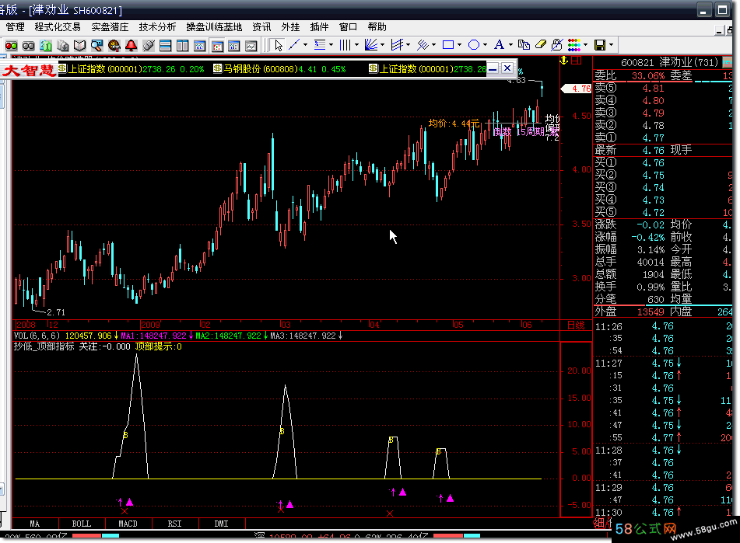Click the plug connector toolbar icon
740x543 pixels.
tap(148, 46)
